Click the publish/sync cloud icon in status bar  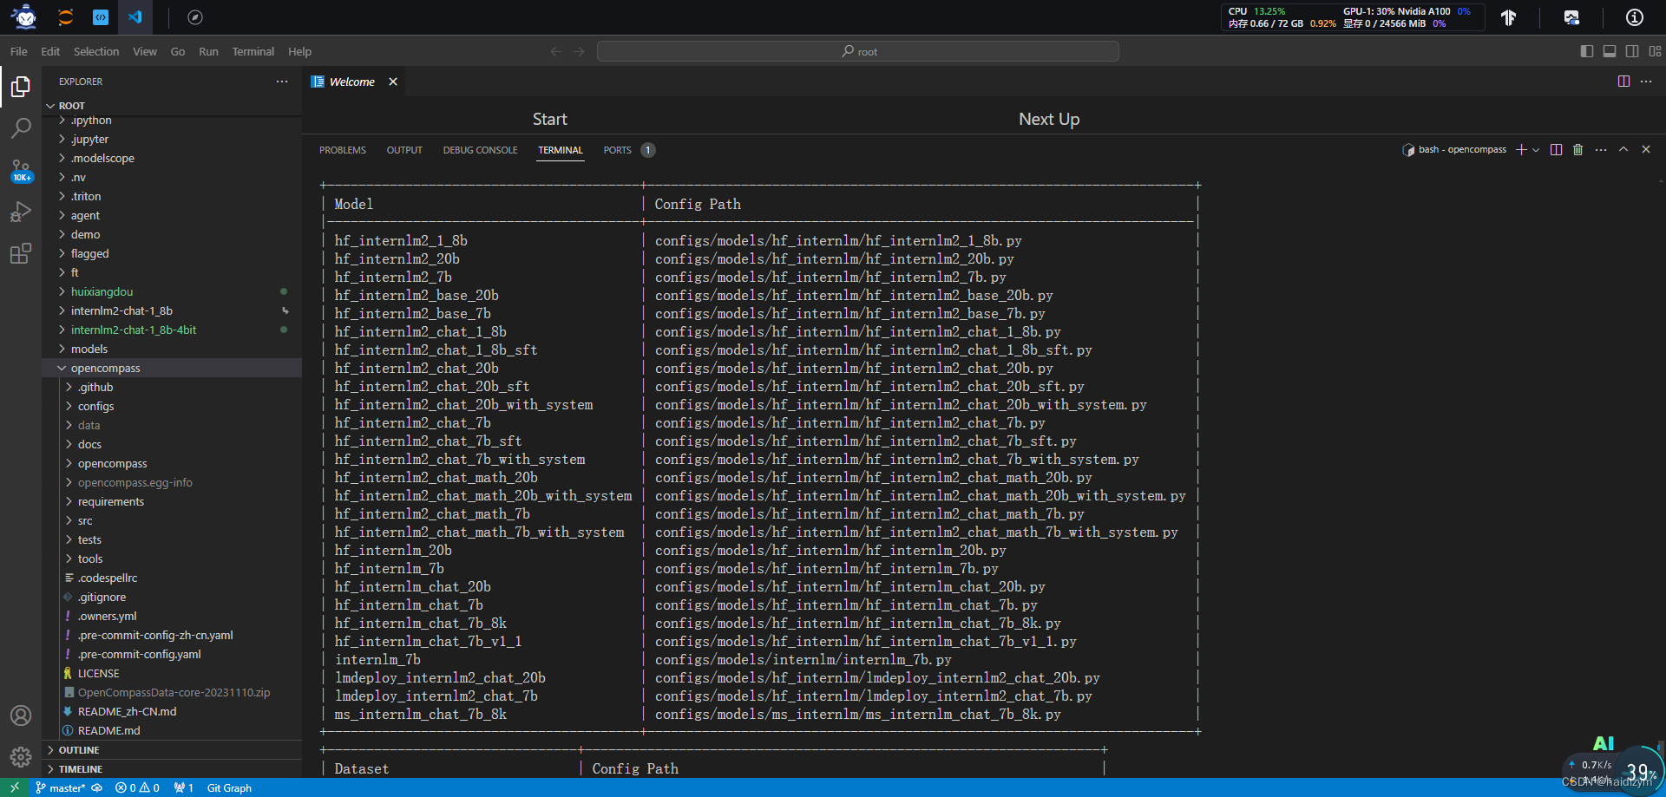click(x=97, y=787)
